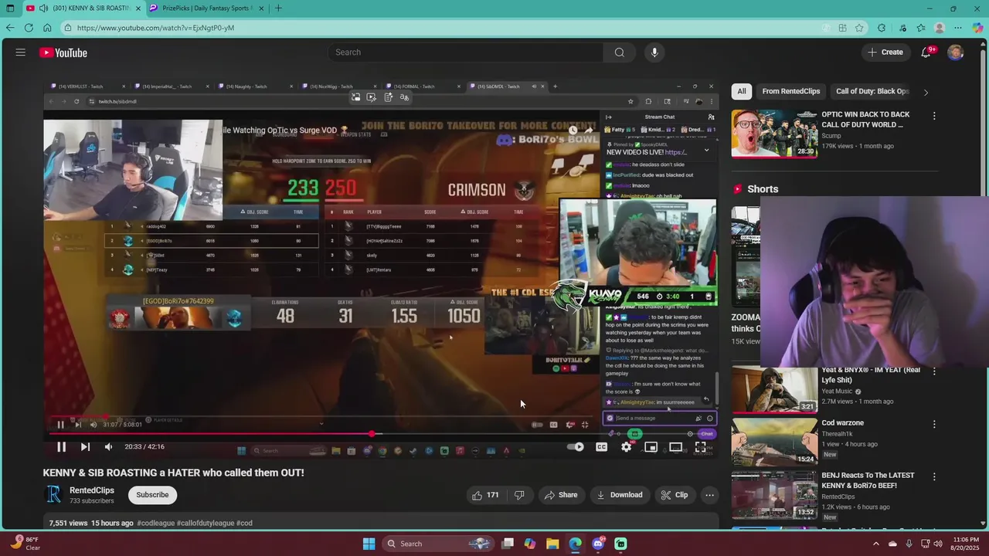Open a new browser tab with plus

pyautogui.click(x=278, y=8)
